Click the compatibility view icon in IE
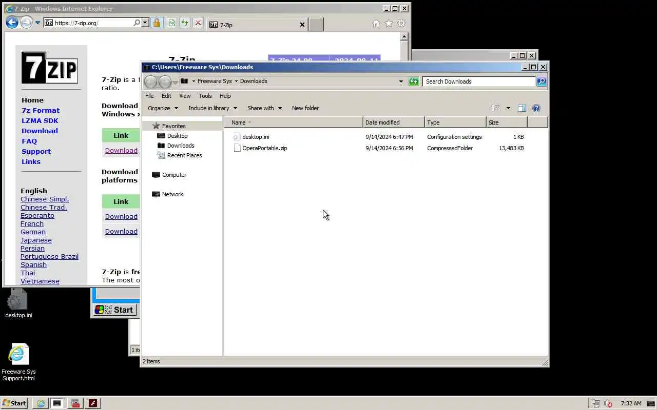657x410 pixels. click(171, 23)
